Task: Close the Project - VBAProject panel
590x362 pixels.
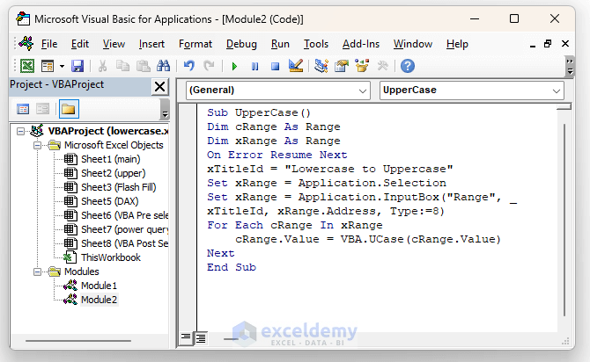Action: tap(159, 87)
